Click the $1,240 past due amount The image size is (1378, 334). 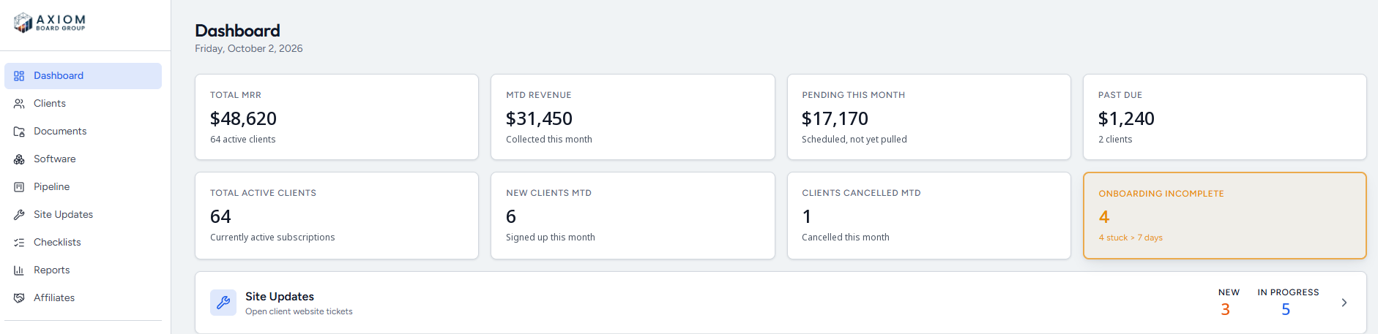(1126, 118)
